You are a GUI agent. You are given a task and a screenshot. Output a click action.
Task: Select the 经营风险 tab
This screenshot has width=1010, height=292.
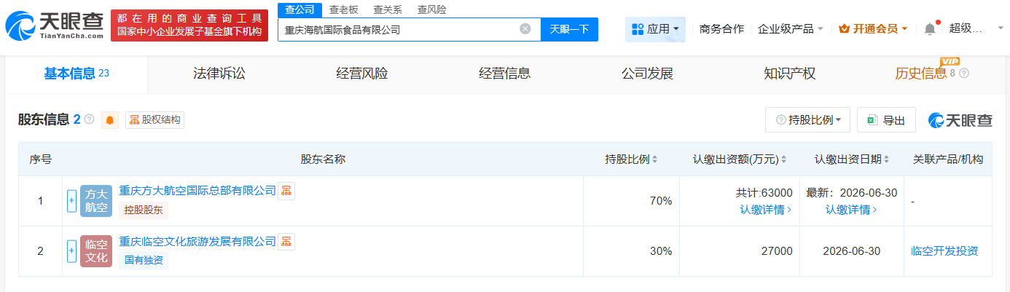coord(362,74)
